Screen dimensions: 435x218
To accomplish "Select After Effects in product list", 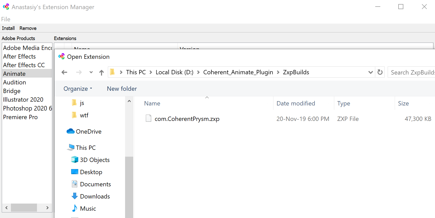I will click(x=27, y=56).
